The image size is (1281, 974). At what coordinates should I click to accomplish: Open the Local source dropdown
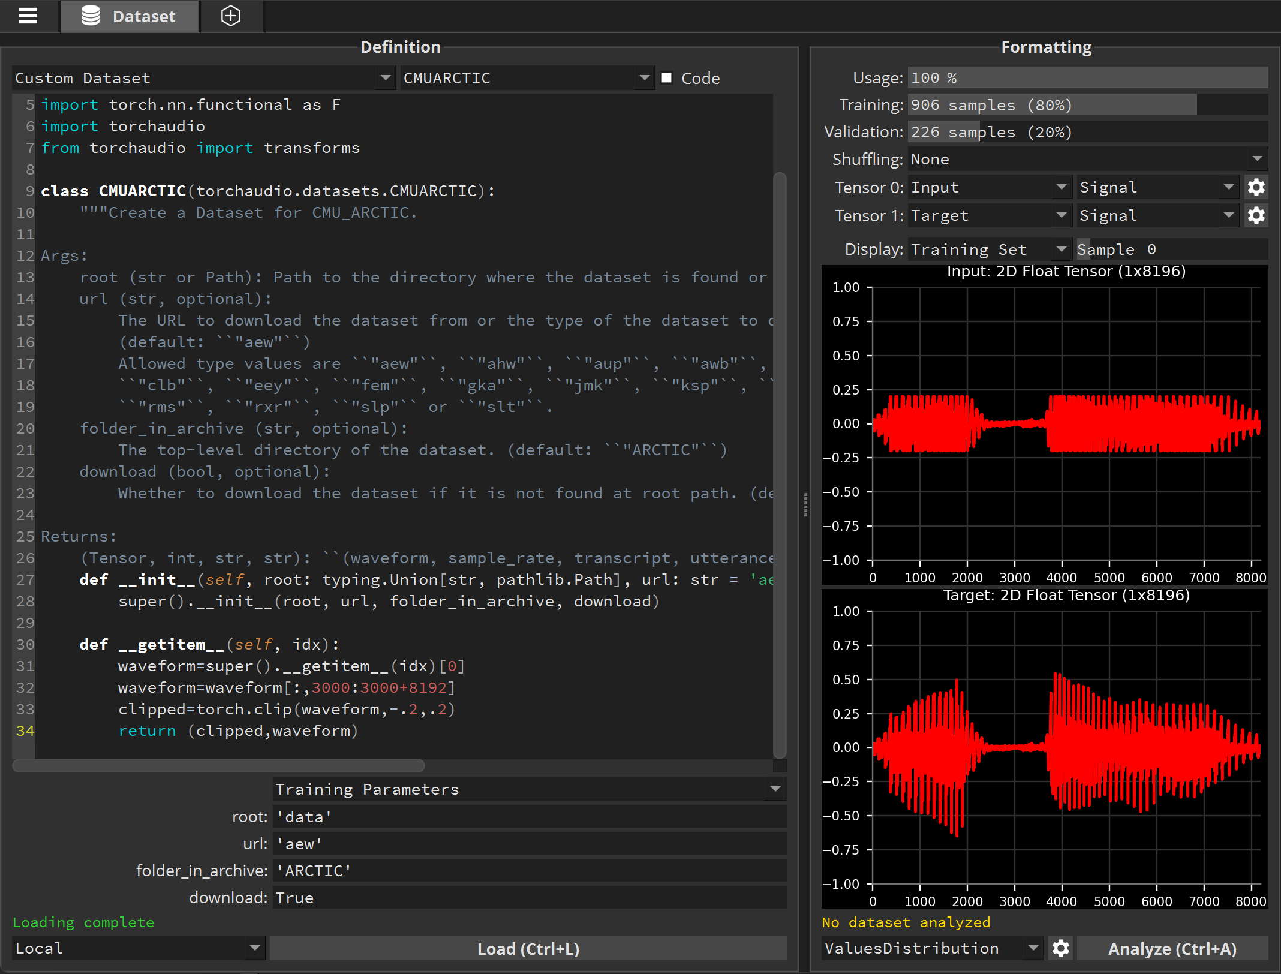139,948
